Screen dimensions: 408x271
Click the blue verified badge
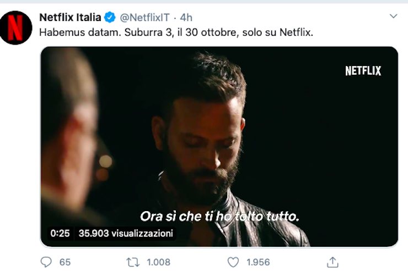(110, 18)
